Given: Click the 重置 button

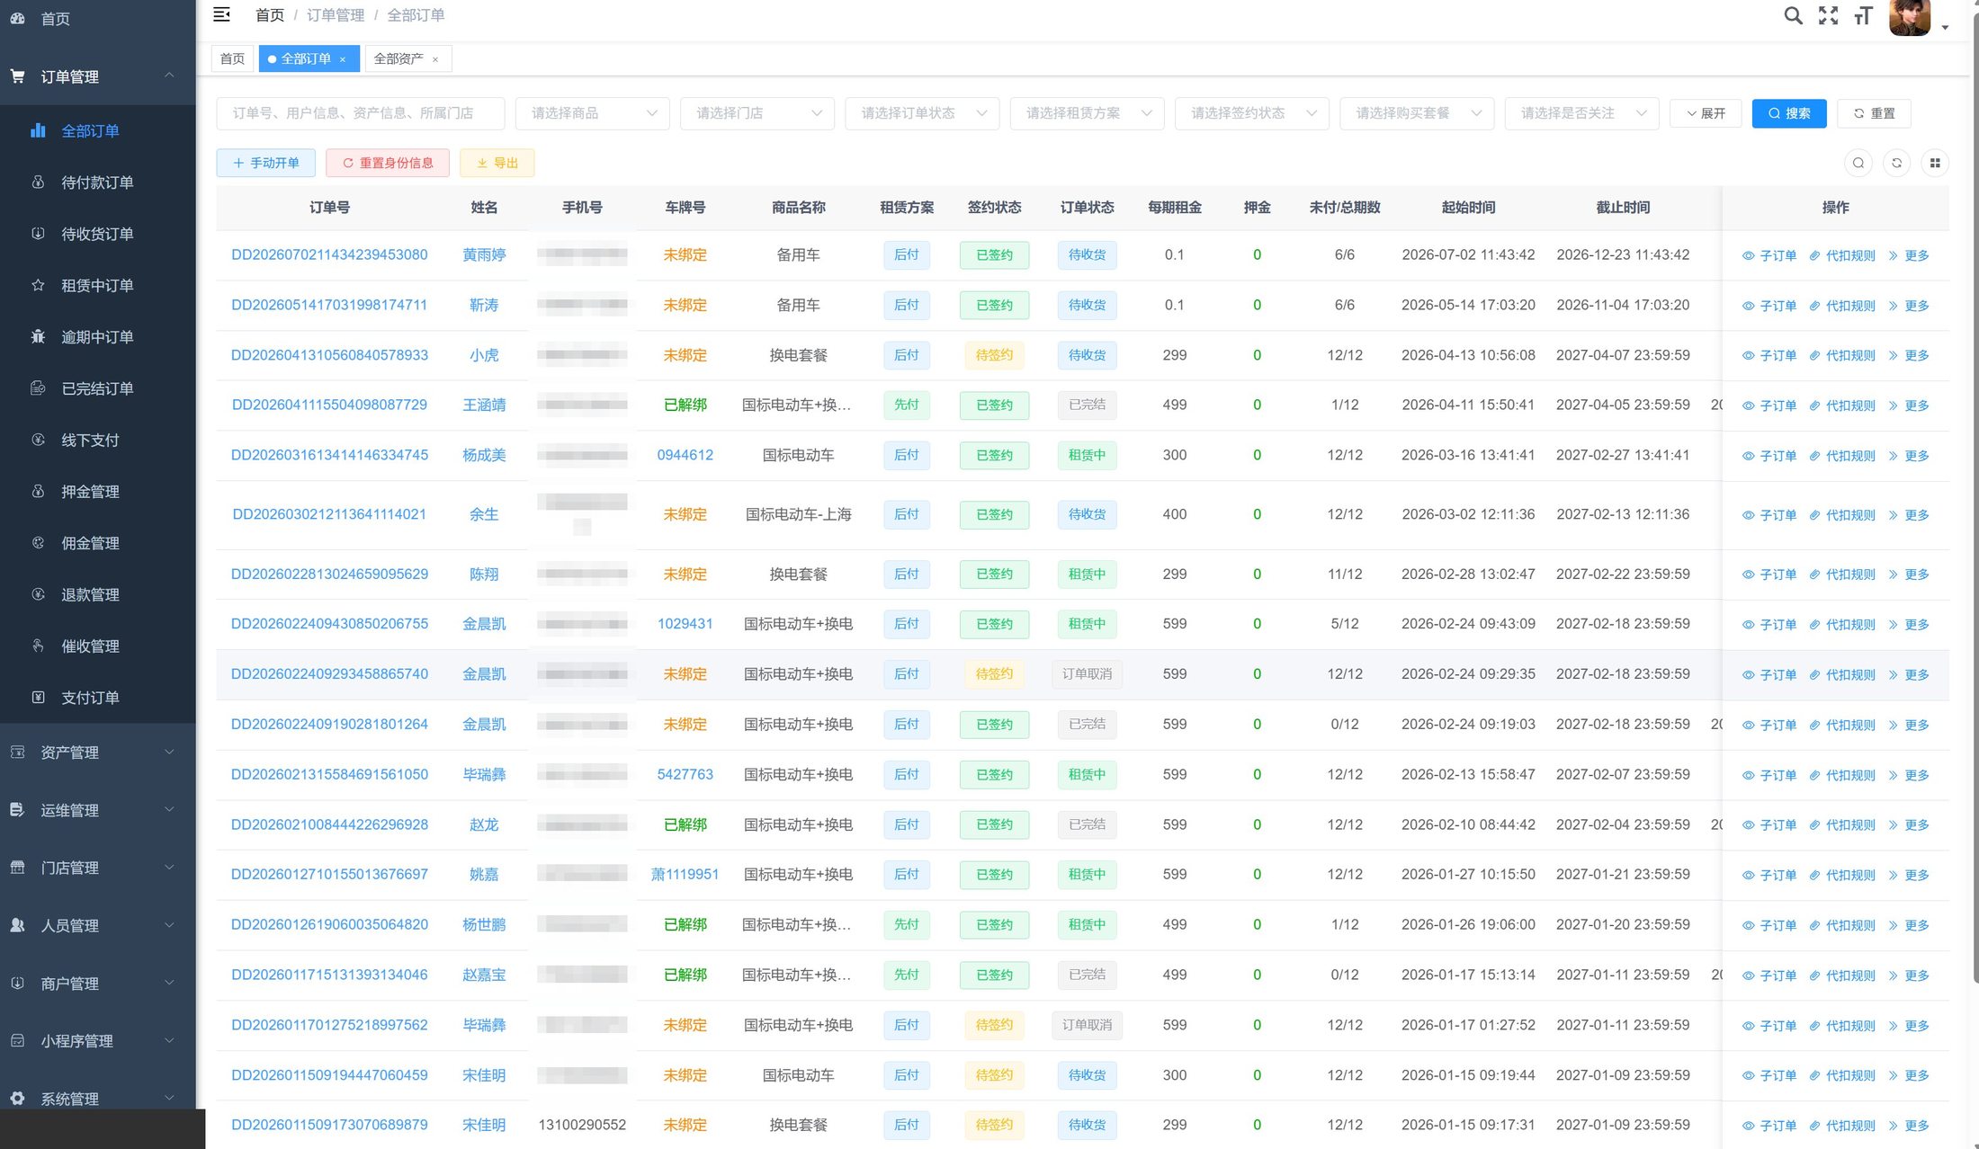Looking at the screenshot, I should pyautogui.click(x=1874, y=113).
